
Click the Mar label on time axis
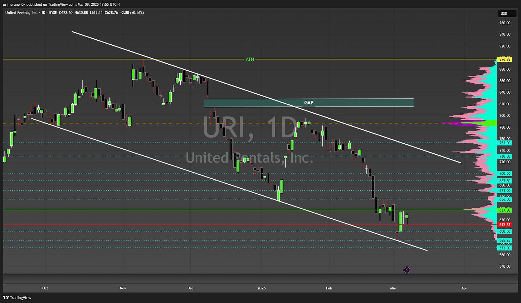393,288
